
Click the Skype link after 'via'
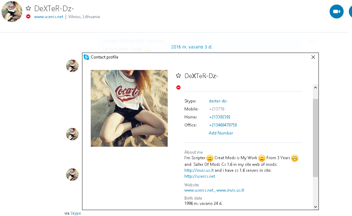[76, 213]
